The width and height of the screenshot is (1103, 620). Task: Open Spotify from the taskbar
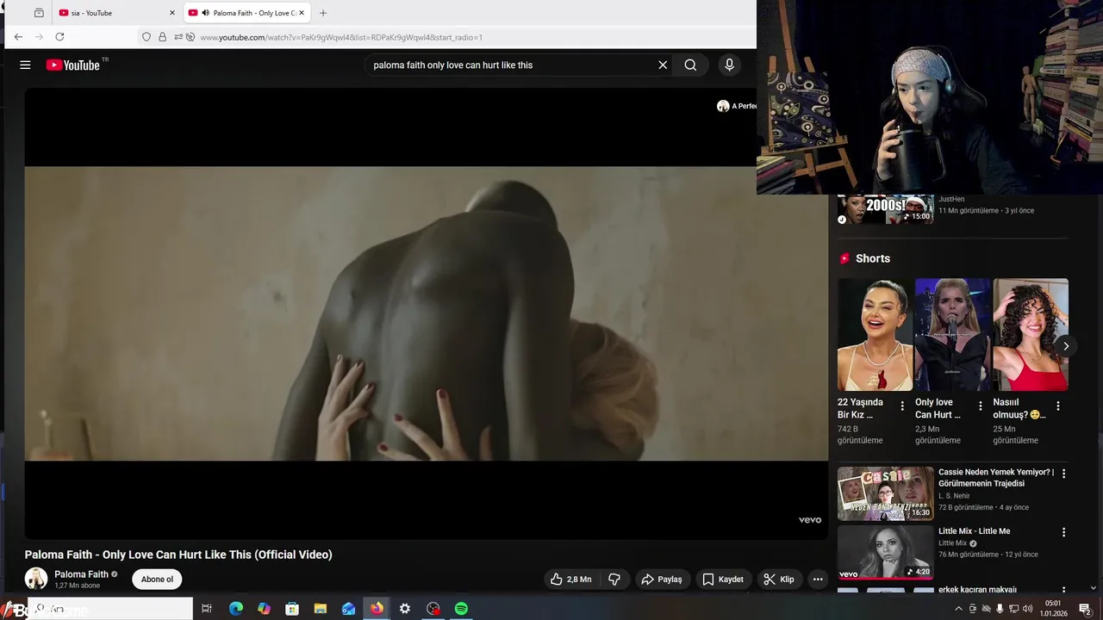(x=461, y=609)
